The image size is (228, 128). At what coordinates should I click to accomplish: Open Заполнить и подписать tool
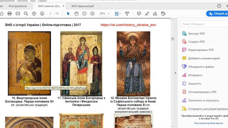[201, 100]
